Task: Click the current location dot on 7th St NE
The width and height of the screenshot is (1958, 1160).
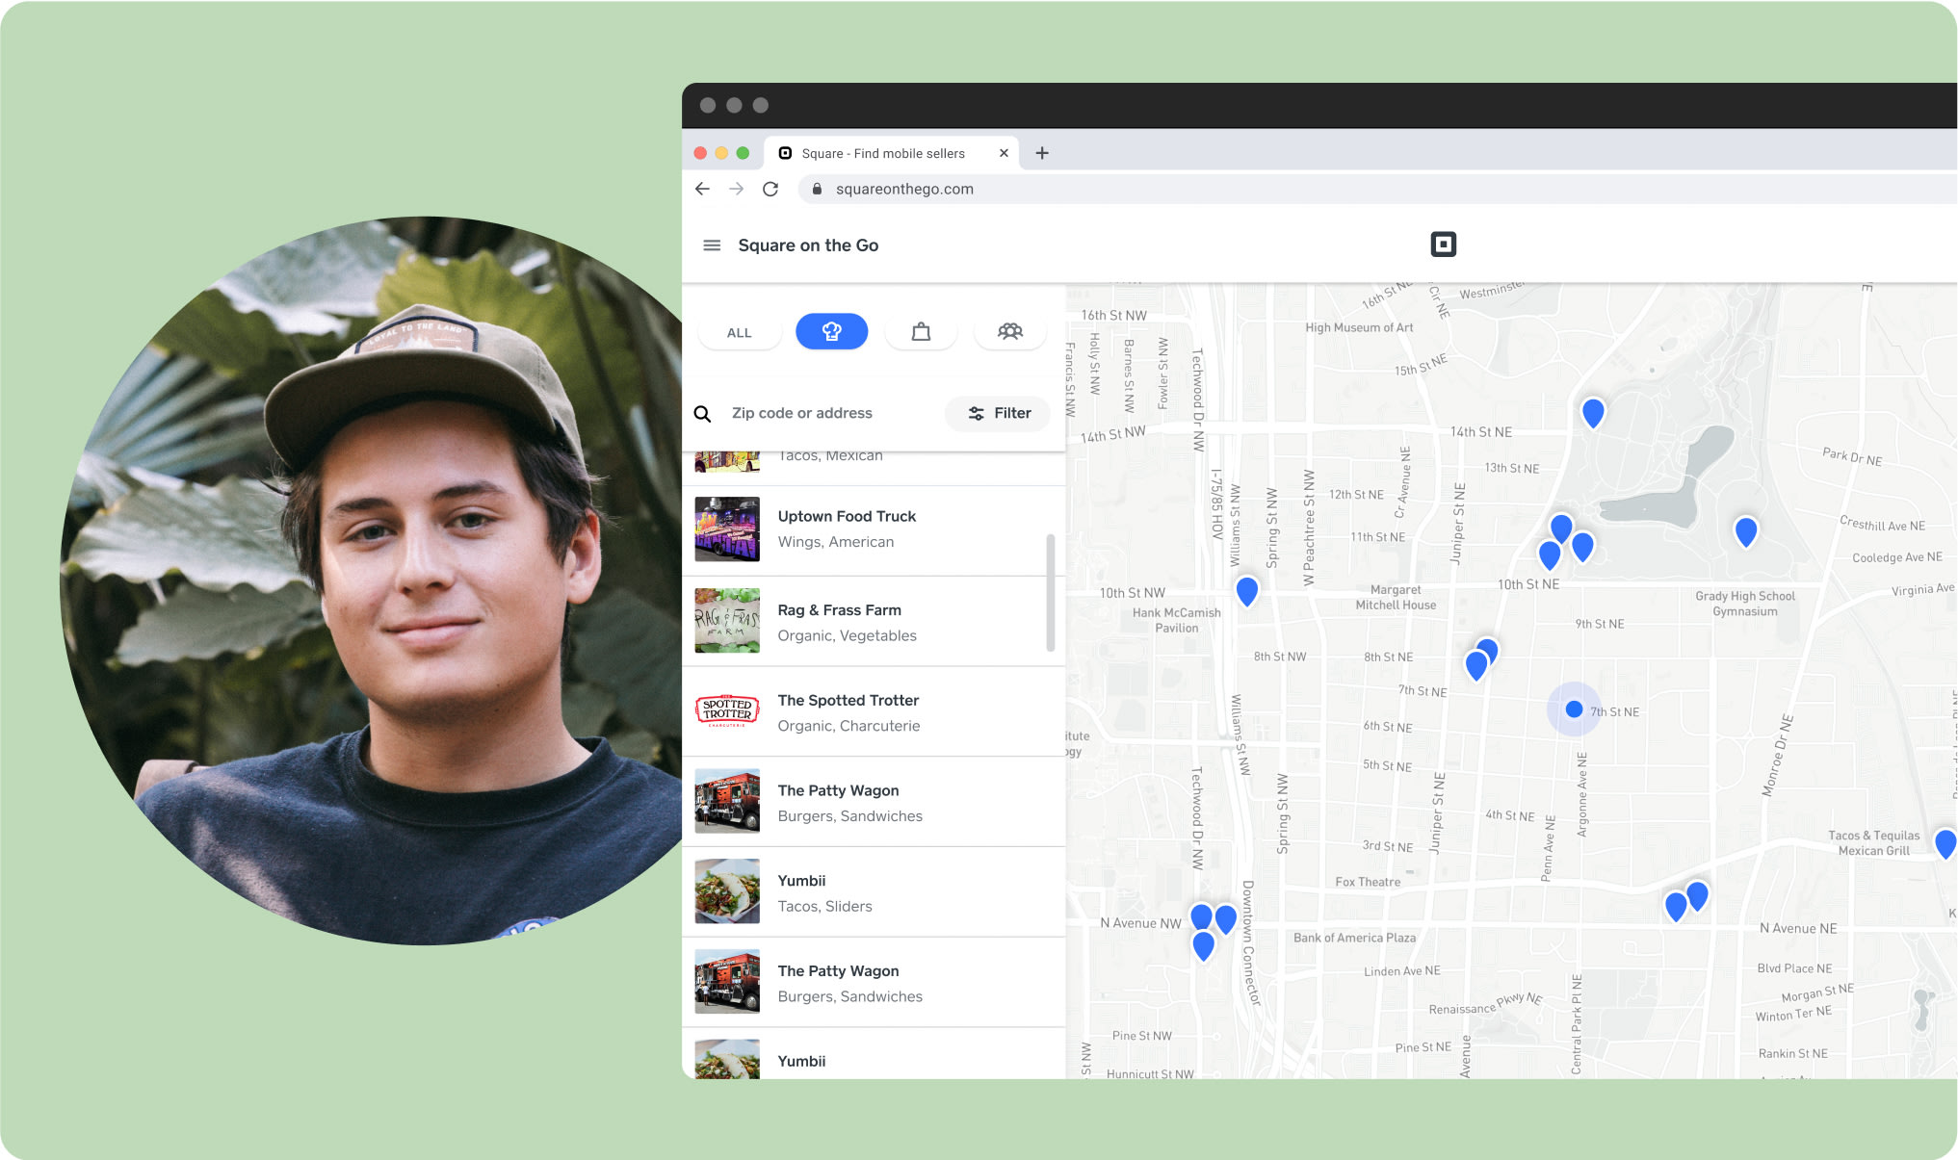Action: (x=1574, y=709)
